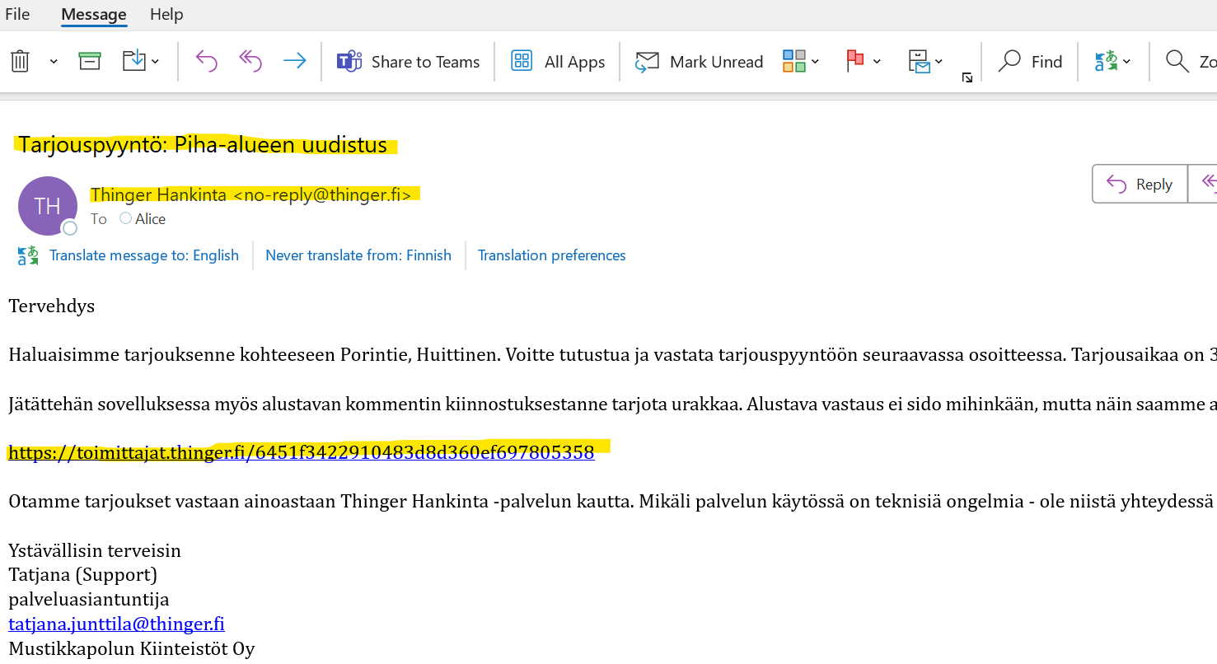The width and height of the screenshot is (1217, 664).
Task: Select the Message ribbon tab
Action: click(94, 14)
